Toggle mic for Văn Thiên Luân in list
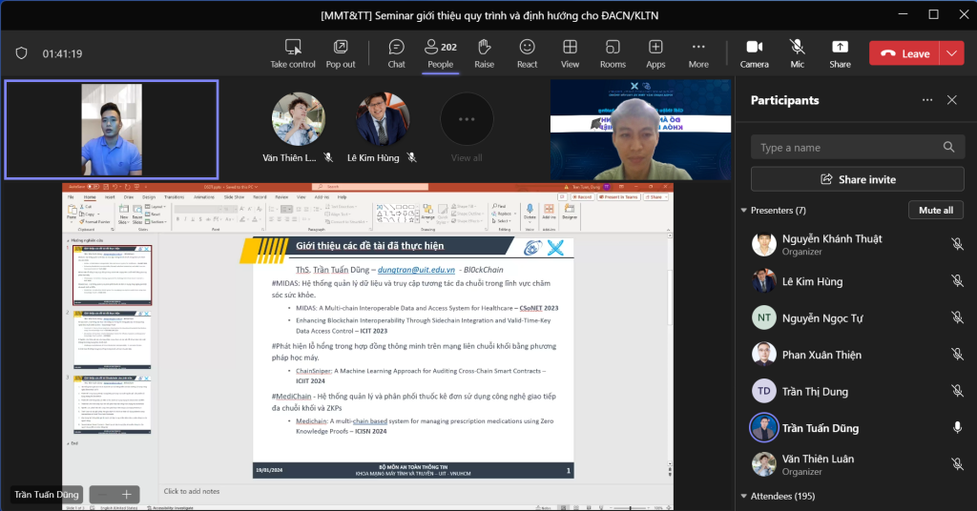This screenshot has width=977, height=511. tap(957, 464)
